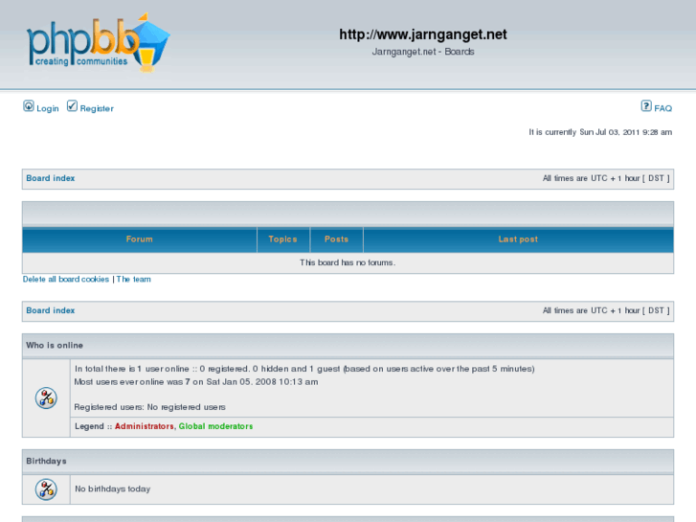Click the 'Most users ever online was 7' line

click(x=195, y=381)
